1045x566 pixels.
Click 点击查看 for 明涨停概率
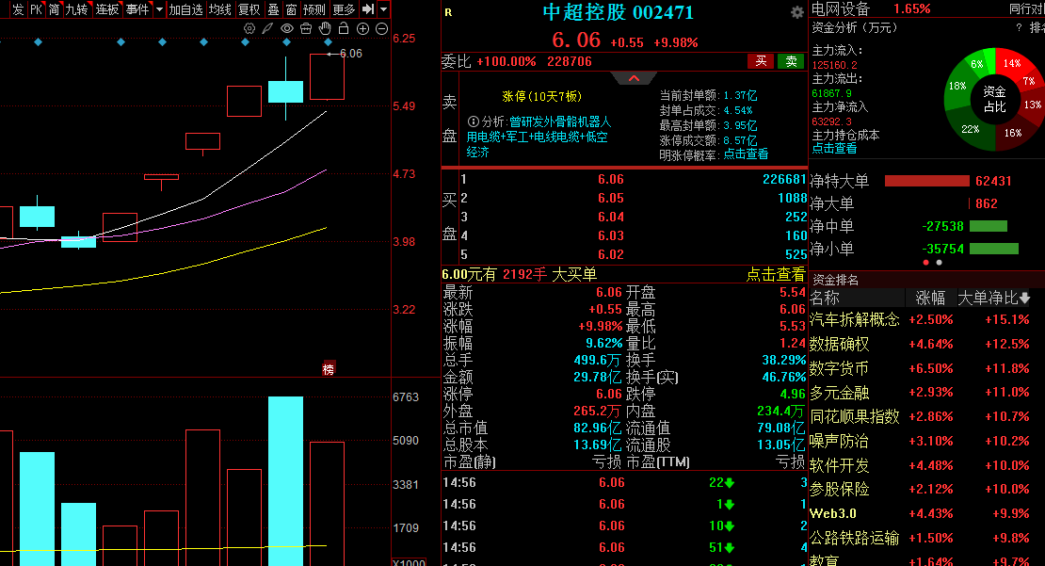746,154
